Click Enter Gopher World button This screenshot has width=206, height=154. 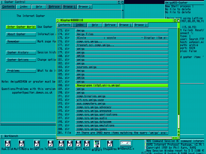21,27
